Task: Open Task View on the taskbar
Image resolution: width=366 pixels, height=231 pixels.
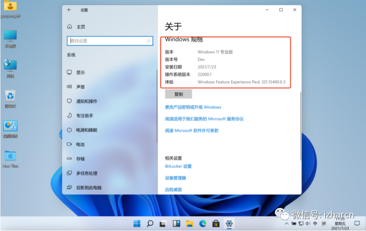Action: (x=163, y=224)
